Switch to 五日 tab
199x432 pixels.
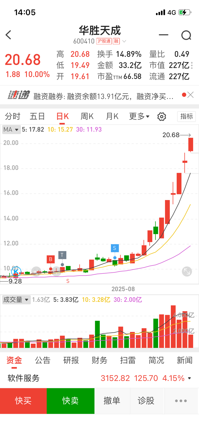tap(37, 116)
